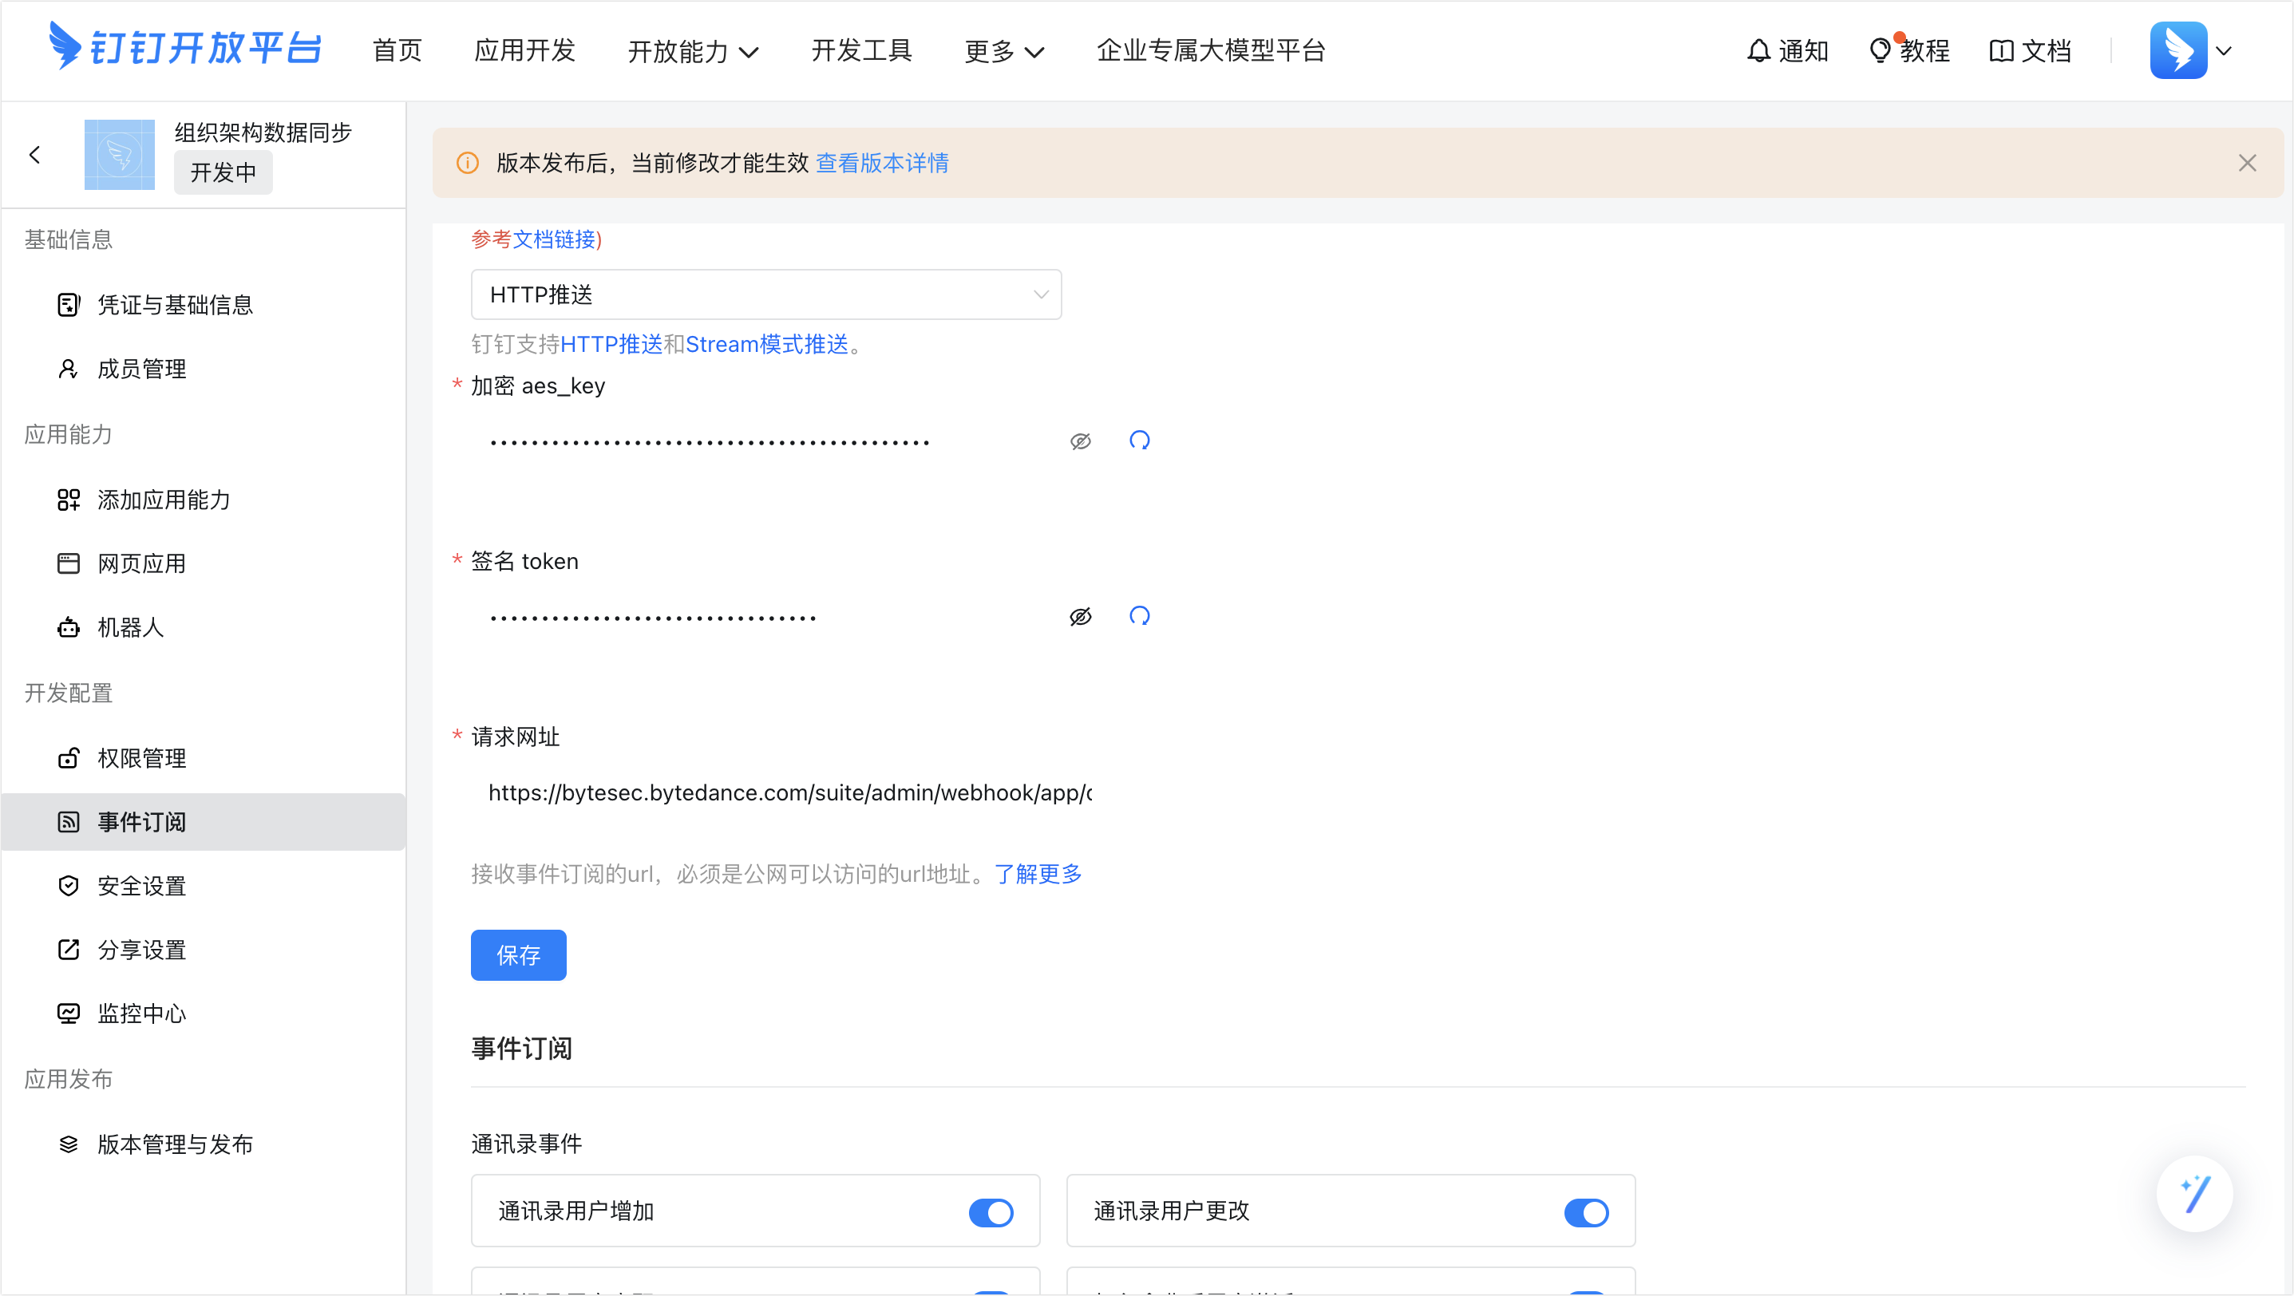Regenerate the 加密 aes_key
Viewport: 2294px width, 1296px height.
coord(1139,441)
